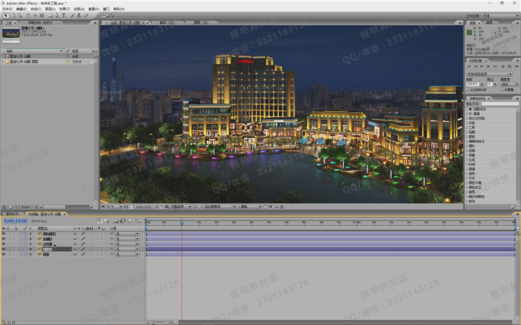Open the 帮助(H) menu
521x325 pixels.
point(119,9)
